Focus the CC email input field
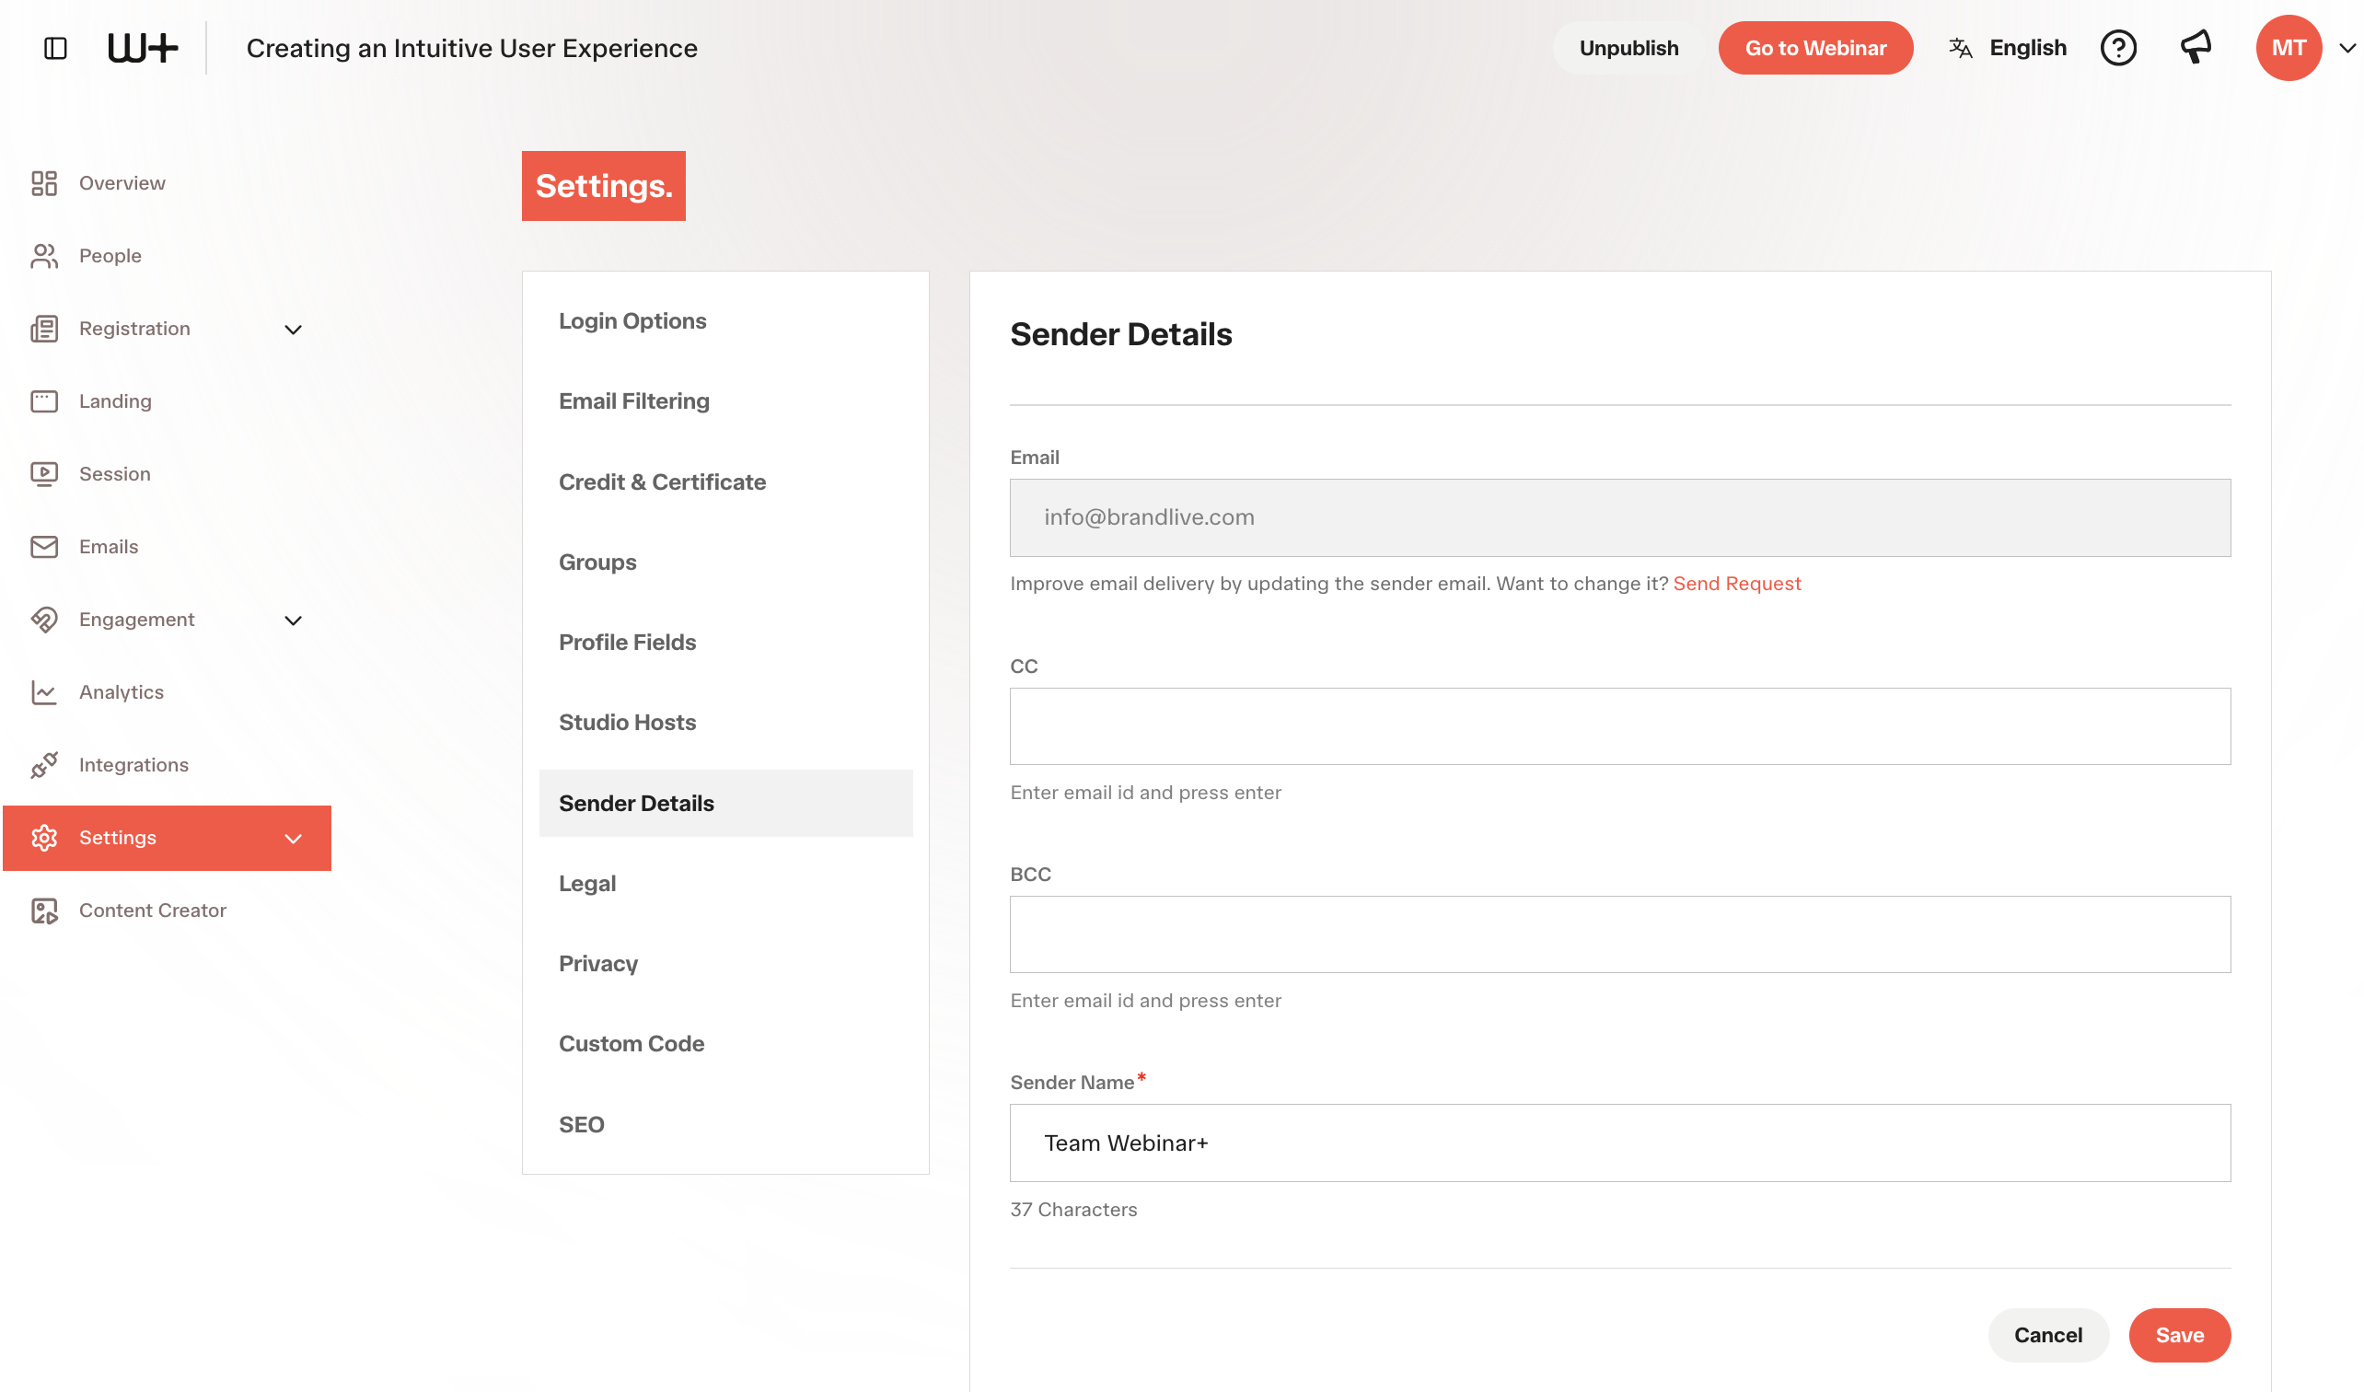Viewport: 2364px width, 1392px height. tap(1620, 726)
